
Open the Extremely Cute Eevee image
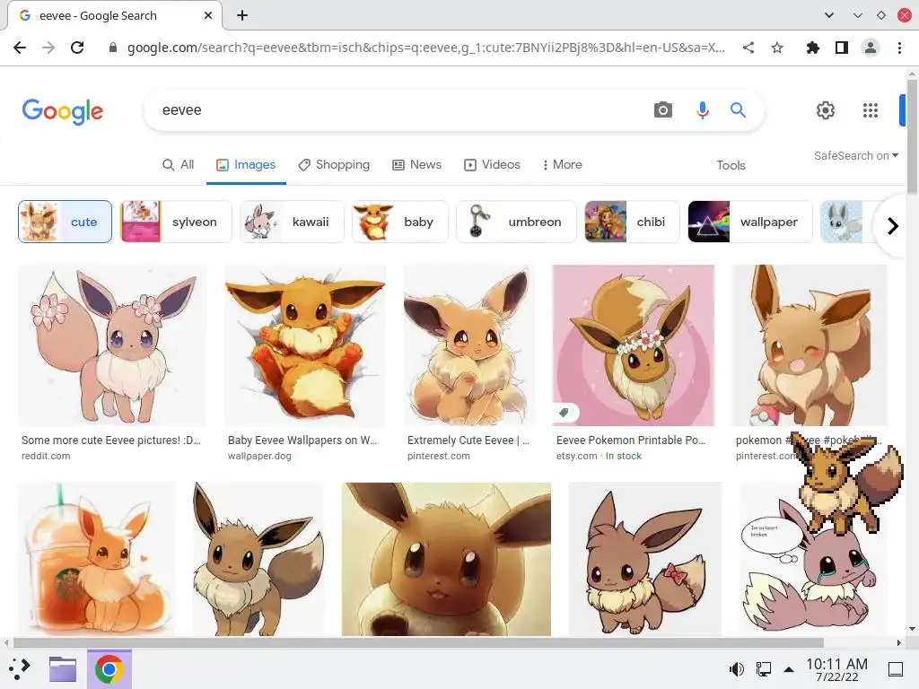(468, 345)
